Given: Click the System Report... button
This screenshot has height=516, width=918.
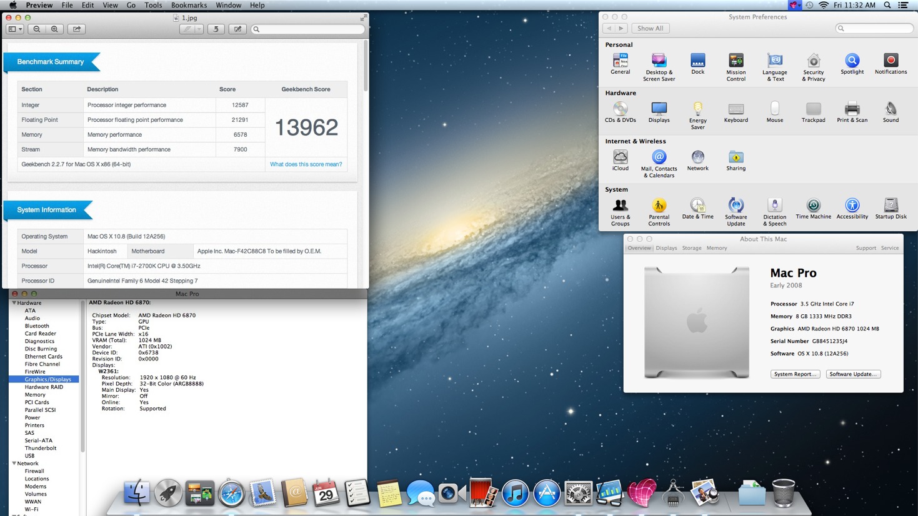Looking at the screenshot, I should click(x=795, y=374).
